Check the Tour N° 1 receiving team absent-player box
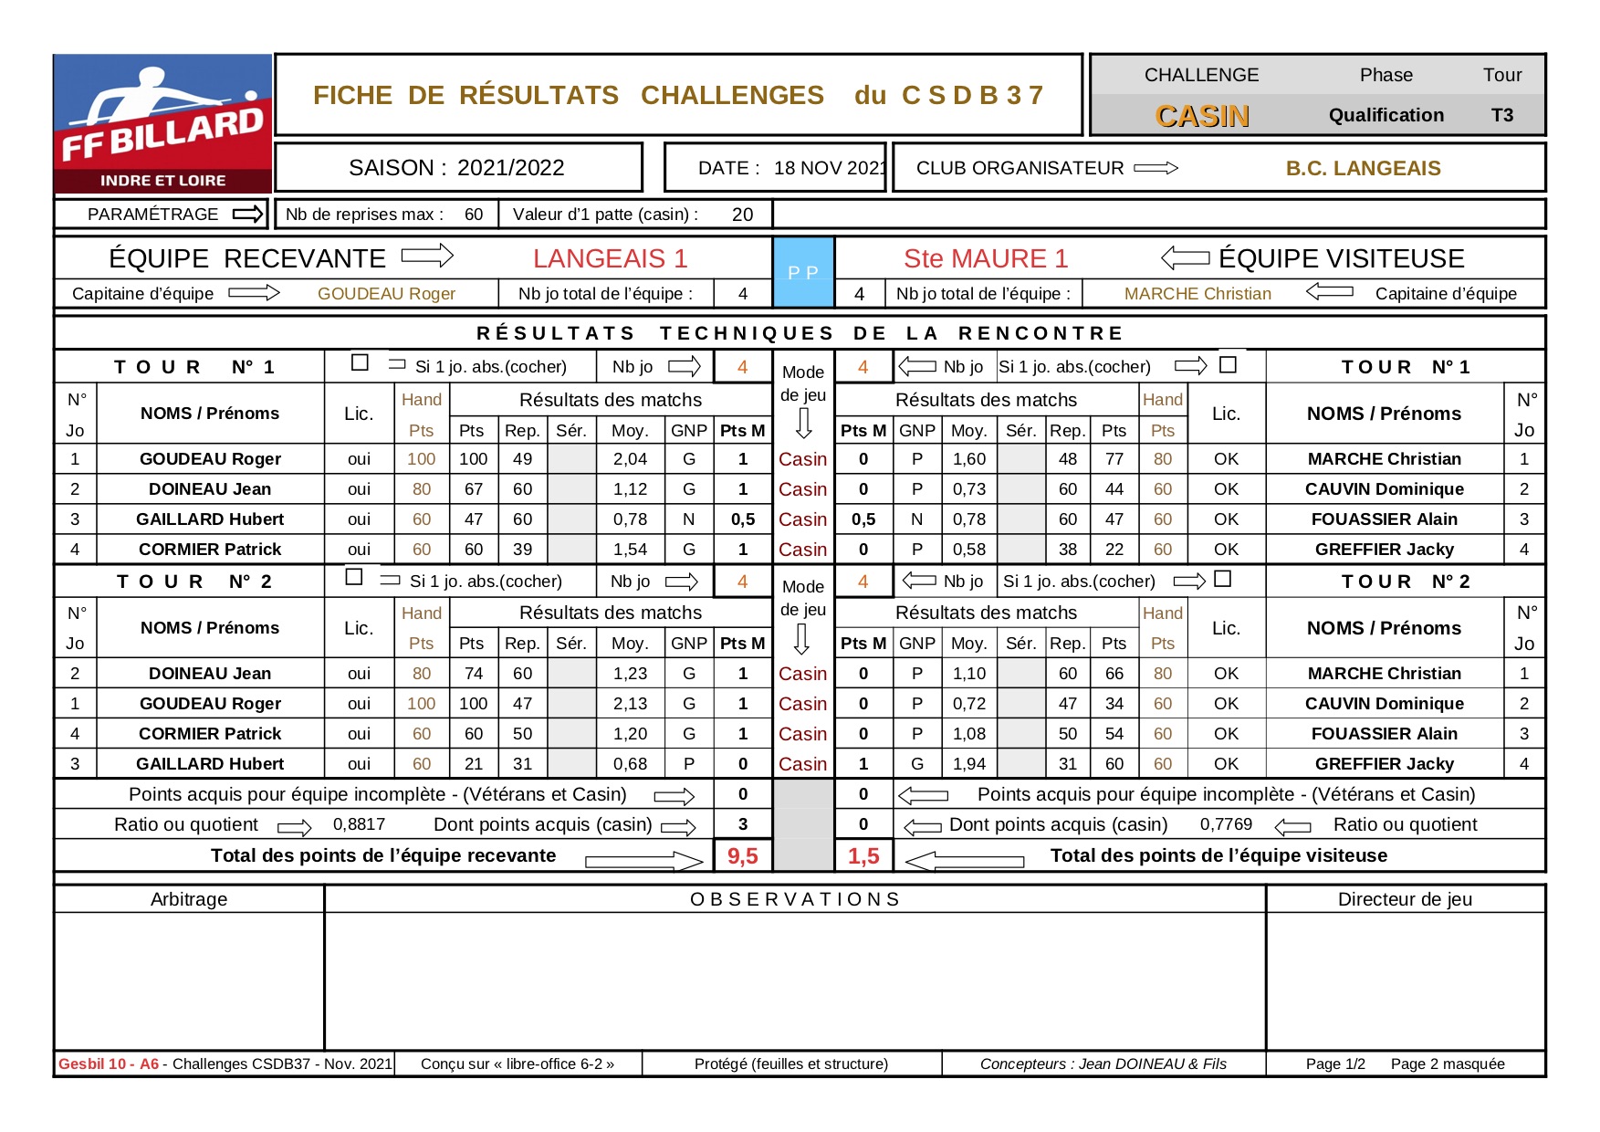1600x1132 pixels. (360, 363)
